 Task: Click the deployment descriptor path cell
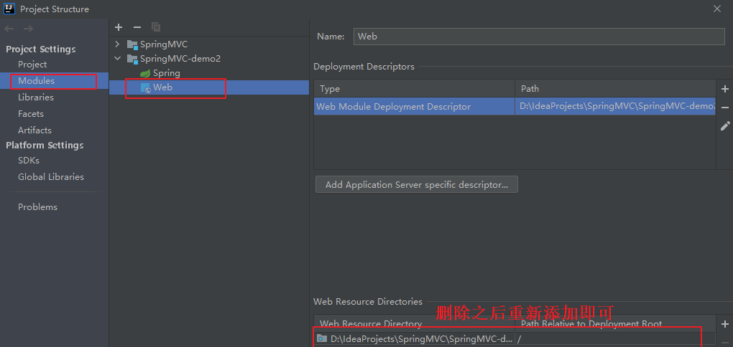[615, 107]
